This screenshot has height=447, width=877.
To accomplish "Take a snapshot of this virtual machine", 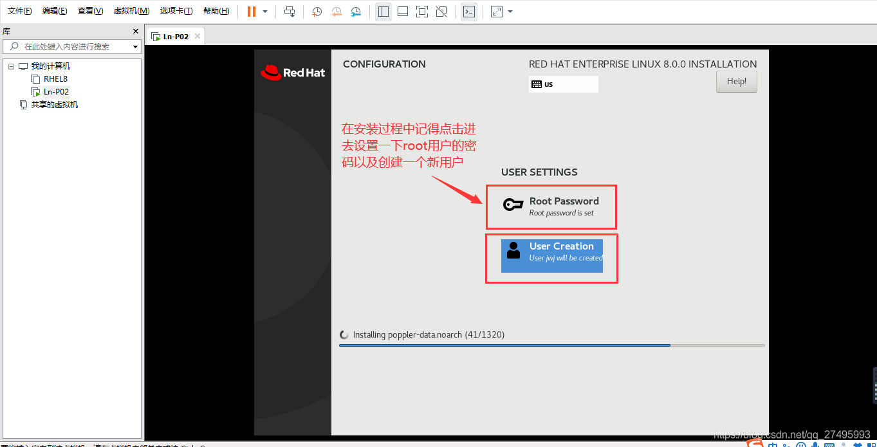I will click(x=317, y=12).
